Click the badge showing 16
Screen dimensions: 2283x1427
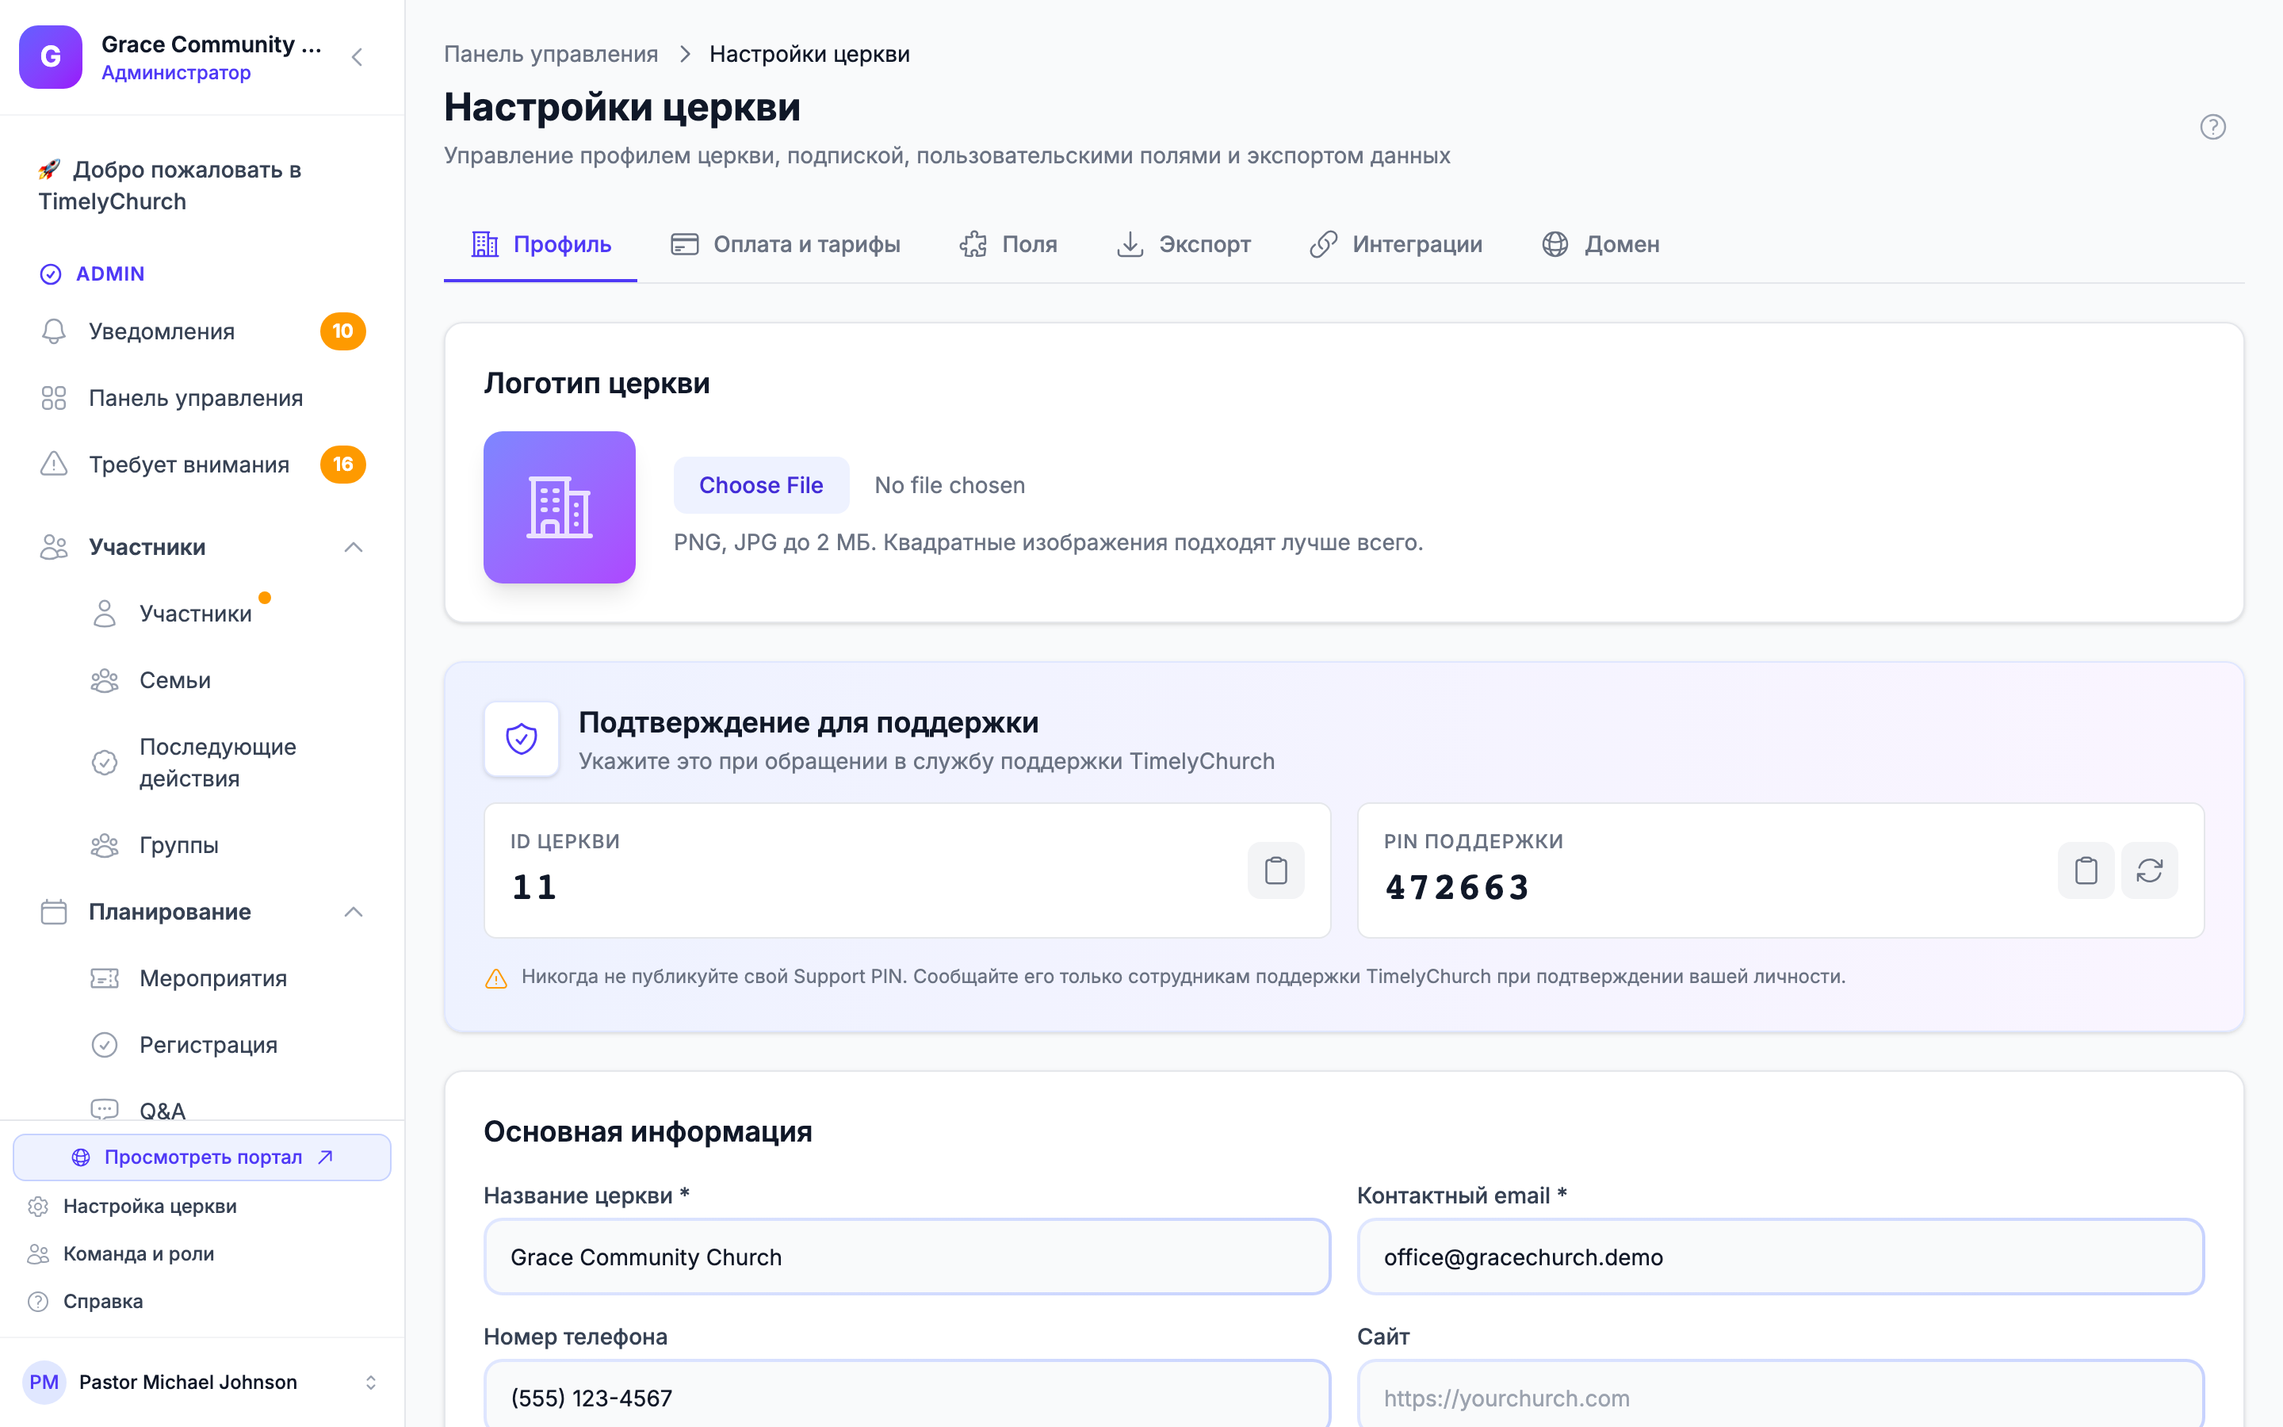tap(342, 465)
